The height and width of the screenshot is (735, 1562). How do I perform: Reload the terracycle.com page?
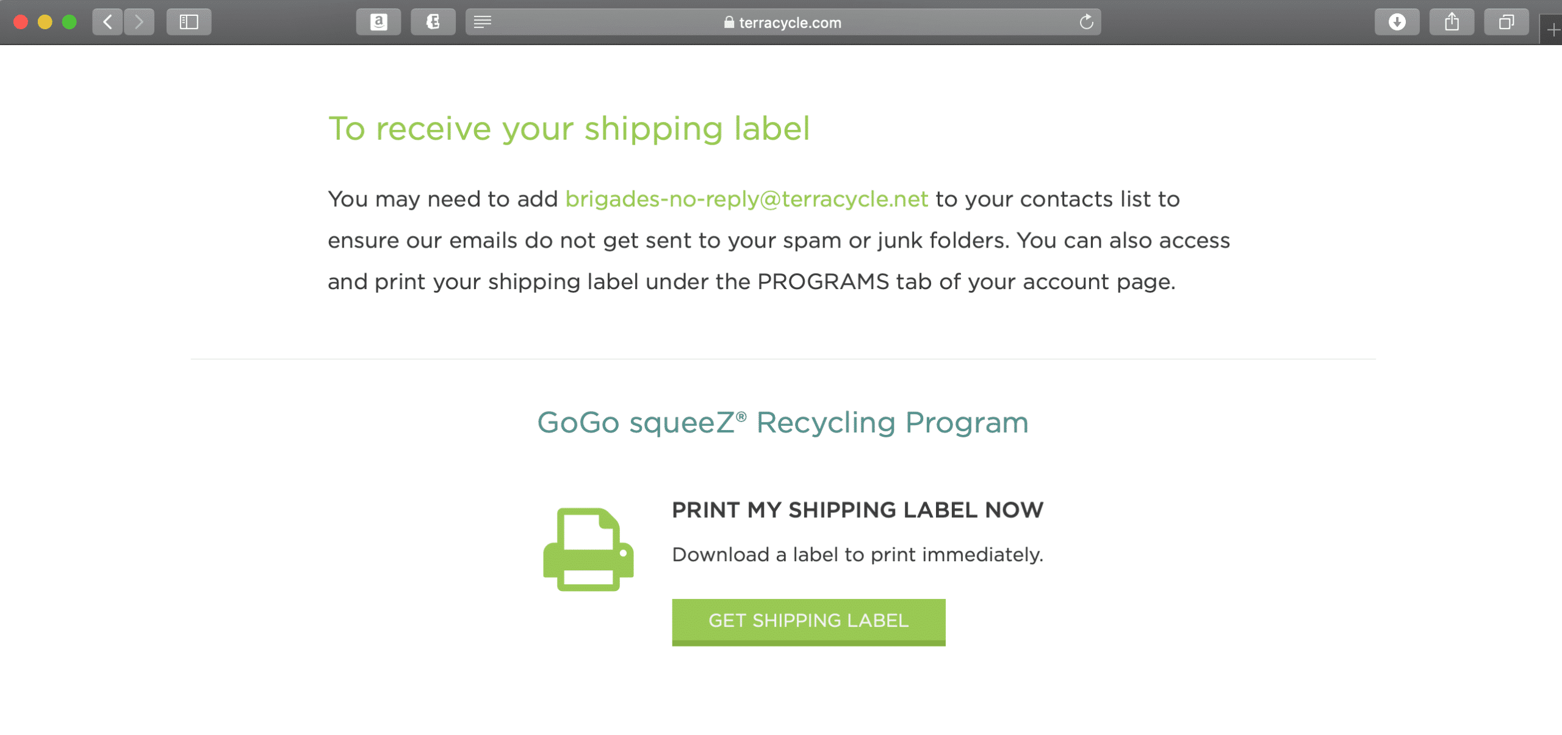click(1086, 23)
